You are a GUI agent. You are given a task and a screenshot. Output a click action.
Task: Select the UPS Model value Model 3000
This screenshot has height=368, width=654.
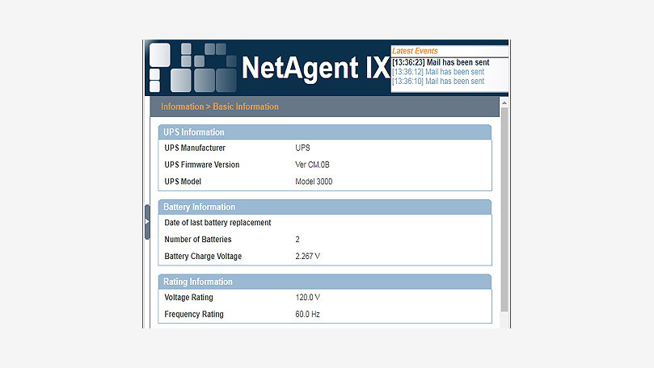[x=314, y=182]
